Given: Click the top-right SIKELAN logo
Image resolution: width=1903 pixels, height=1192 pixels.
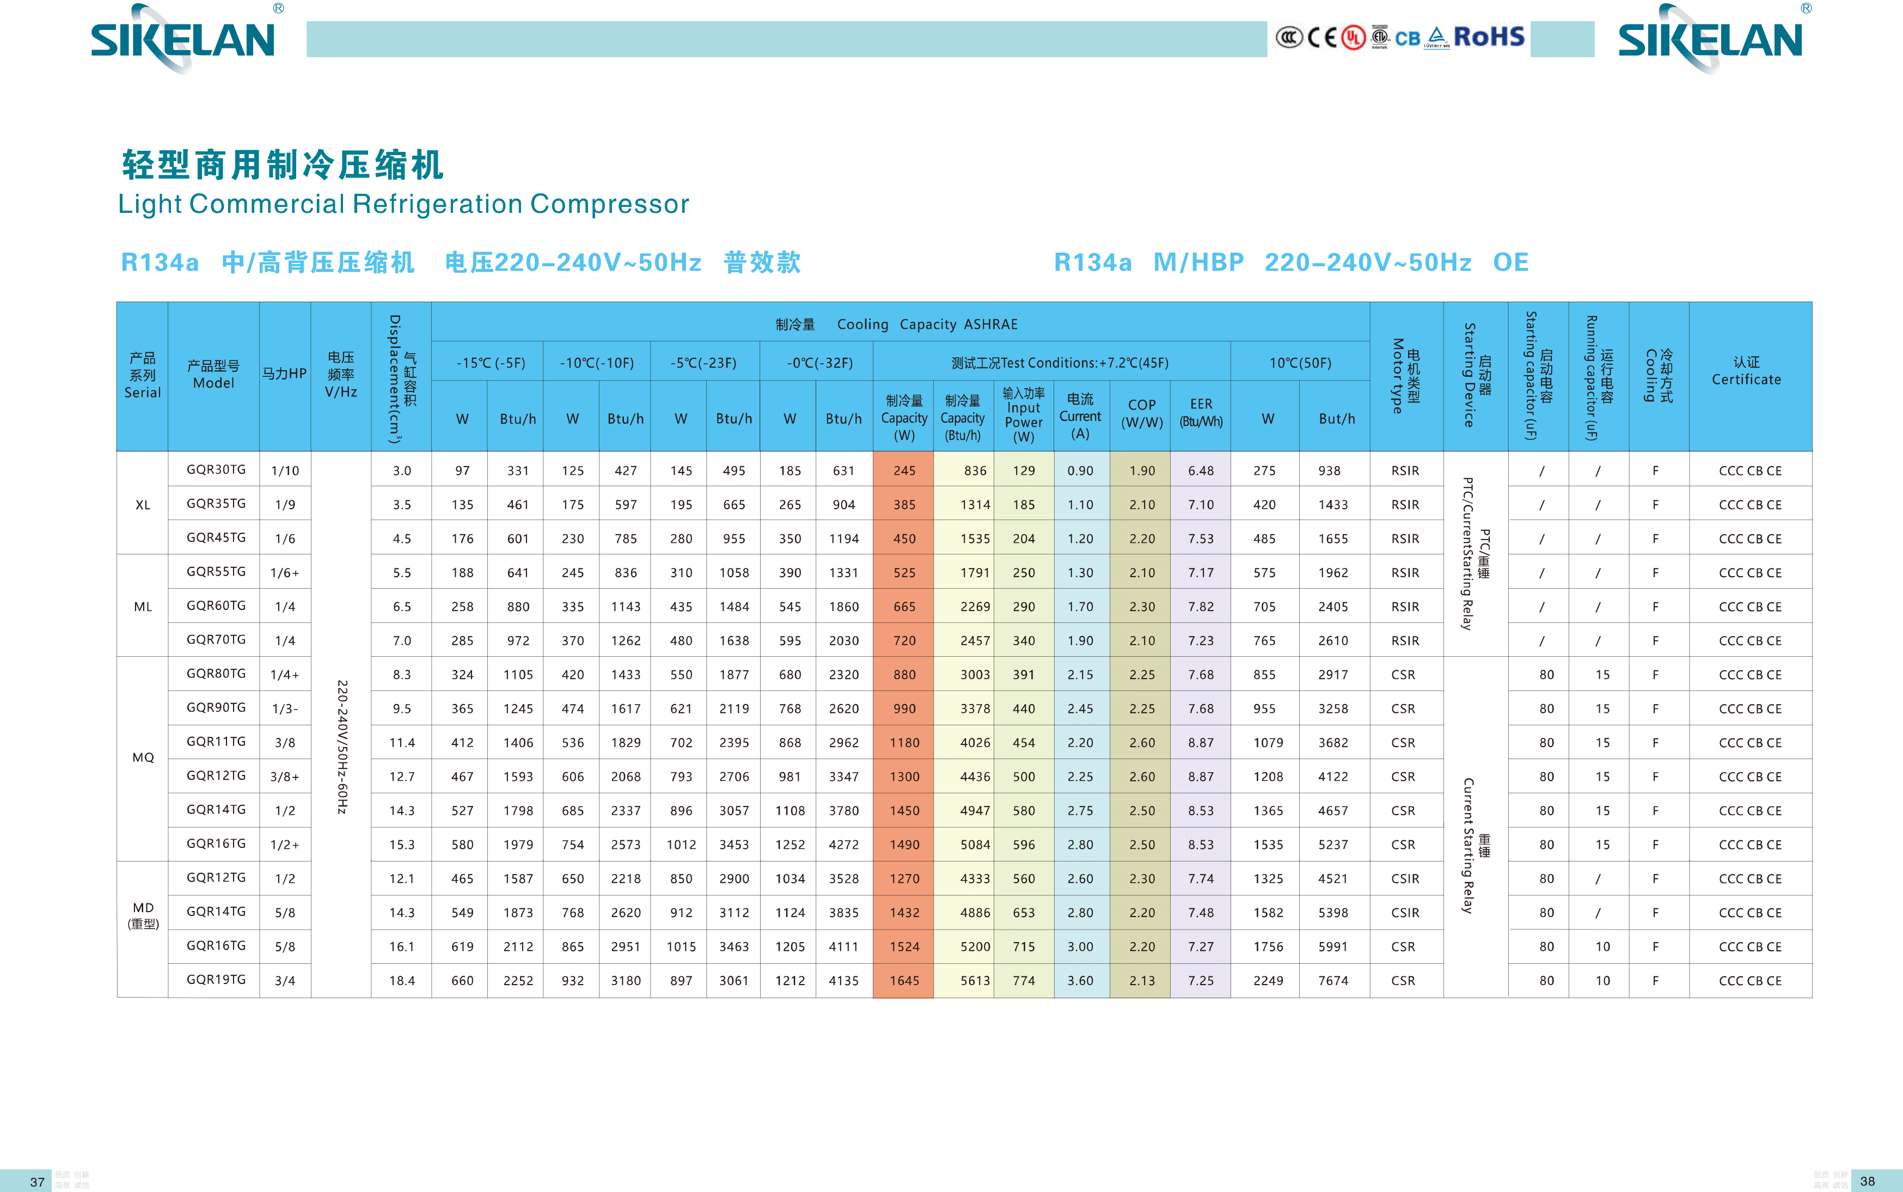Looking at the screenshot, I should [x=1710, y=39].
